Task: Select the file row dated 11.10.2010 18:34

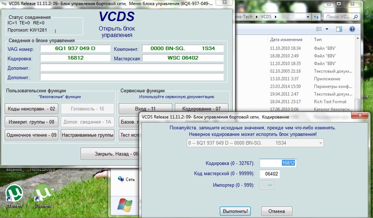Action: (311, 48)
